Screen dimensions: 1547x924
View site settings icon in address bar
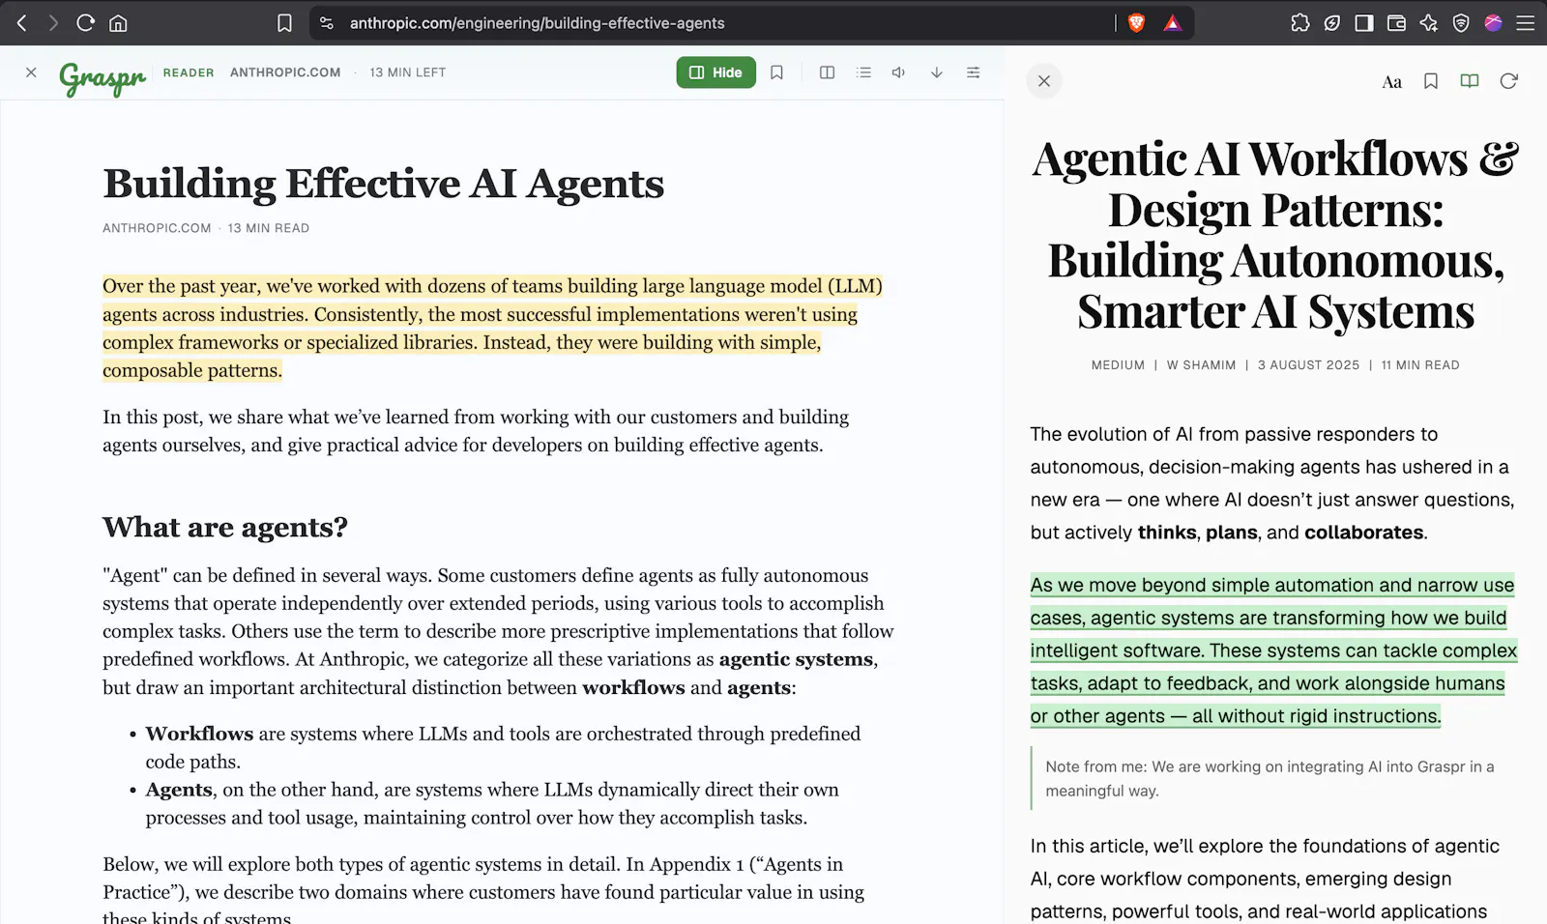(x=327, y=23)
